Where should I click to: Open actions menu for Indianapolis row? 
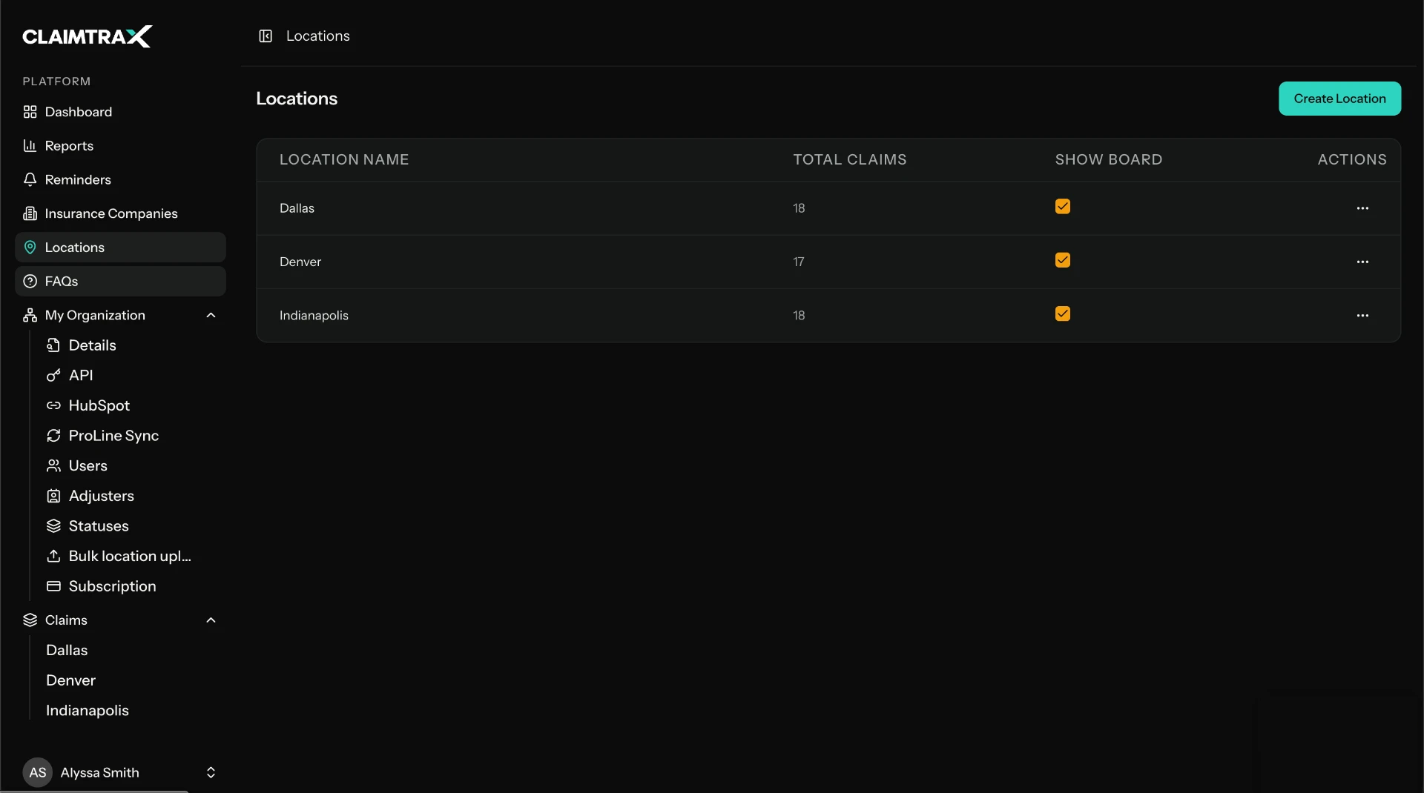[1362, 315]
